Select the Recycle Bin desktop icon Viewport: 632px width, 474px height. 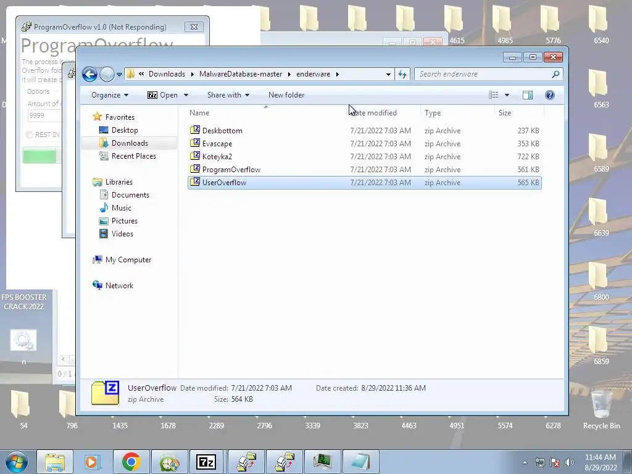(601, 409)
